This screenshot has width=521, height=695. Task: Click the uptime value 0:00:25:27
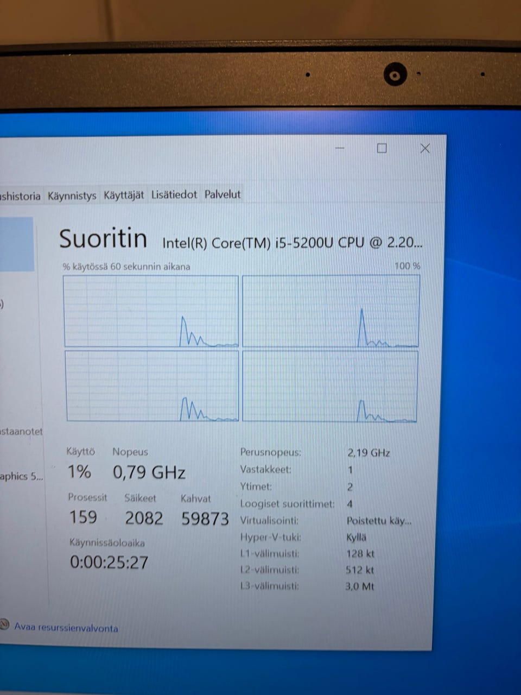[109, 562]
